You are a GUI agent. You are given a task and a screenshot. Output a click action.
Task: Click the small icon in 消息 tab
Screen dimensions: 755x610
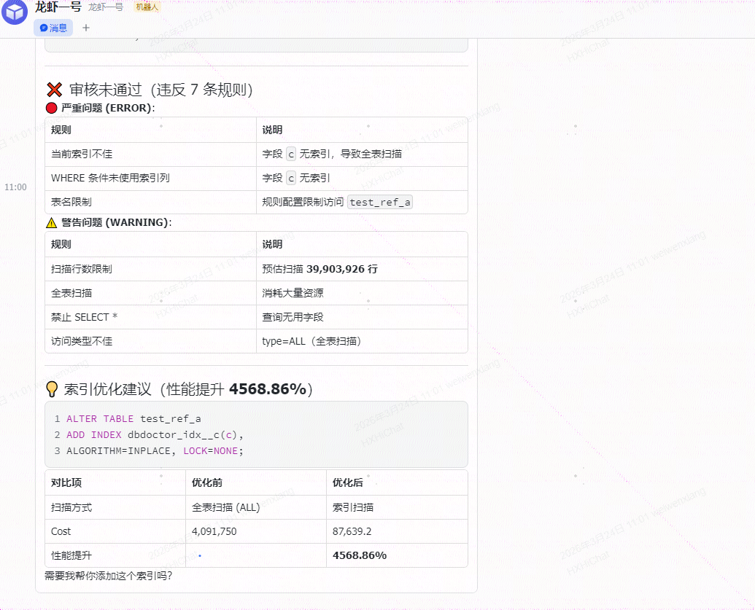pyautogui.click(x=43, y=28)
